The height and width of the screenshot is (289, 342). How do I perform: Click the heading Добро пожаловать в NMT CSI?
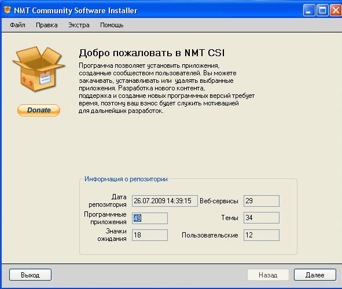[152, 53]
